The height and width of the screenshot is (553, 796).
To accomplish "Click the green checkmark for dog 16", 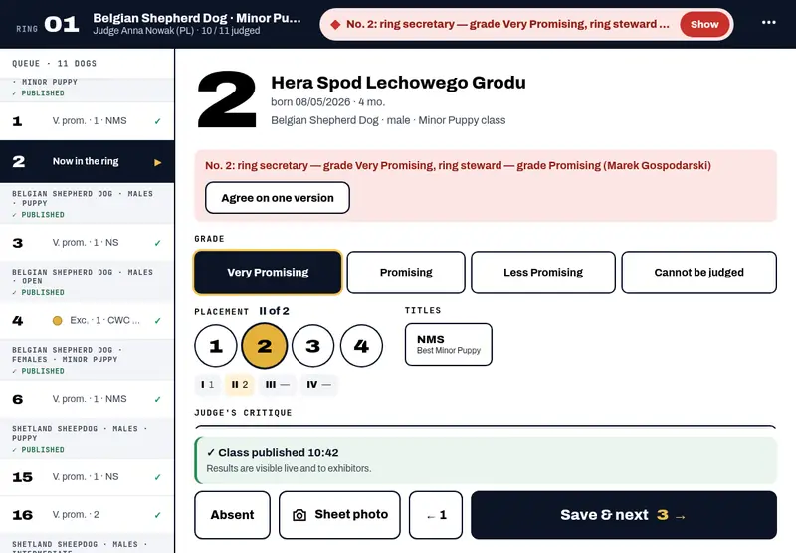I will pyautogui.click(x=158, y=515).
